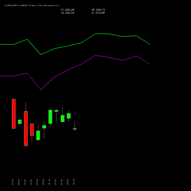Click the 01 Oct date axis label
Image resolution: width=191 pixels, height=191 pixels.
13,182
